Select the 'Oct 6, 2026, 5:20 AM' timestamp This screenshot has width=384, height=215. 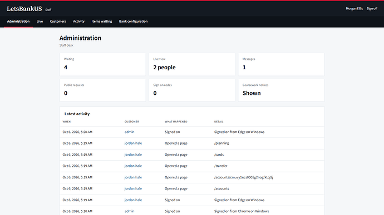tap(77, 132)
